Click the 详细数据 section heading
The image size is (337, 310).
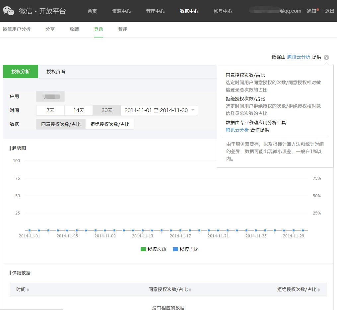click(x=21, y=273)
